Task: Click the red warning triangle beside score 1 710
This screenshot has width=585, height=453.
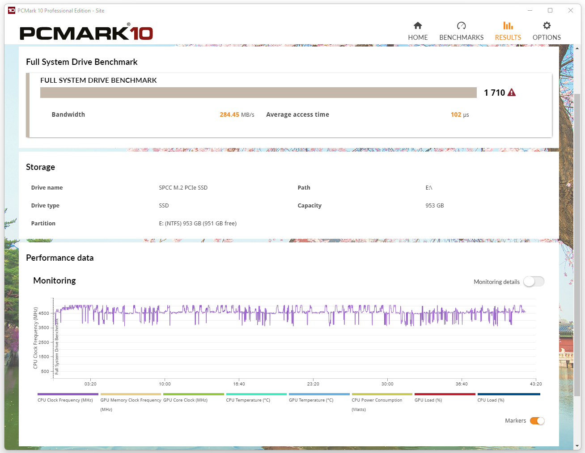Action: pos(512,93)
